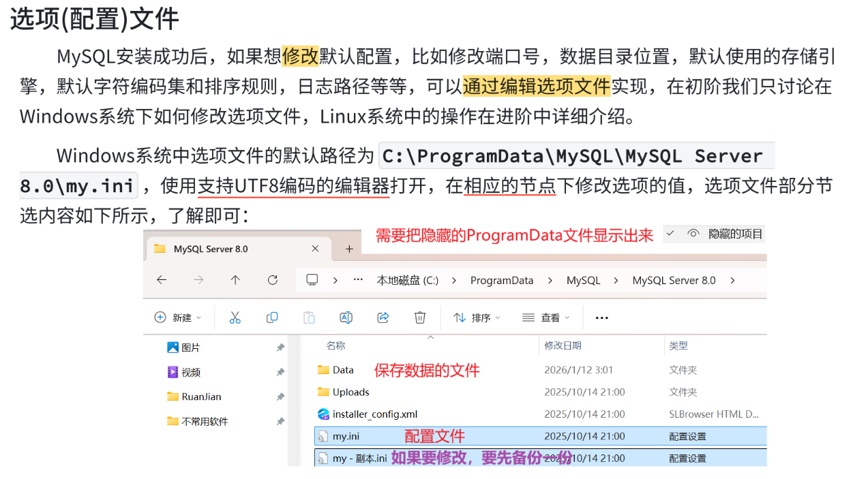Sort by the 类型 column header
Screen dimensions: 853x479
tap(678, 346)
